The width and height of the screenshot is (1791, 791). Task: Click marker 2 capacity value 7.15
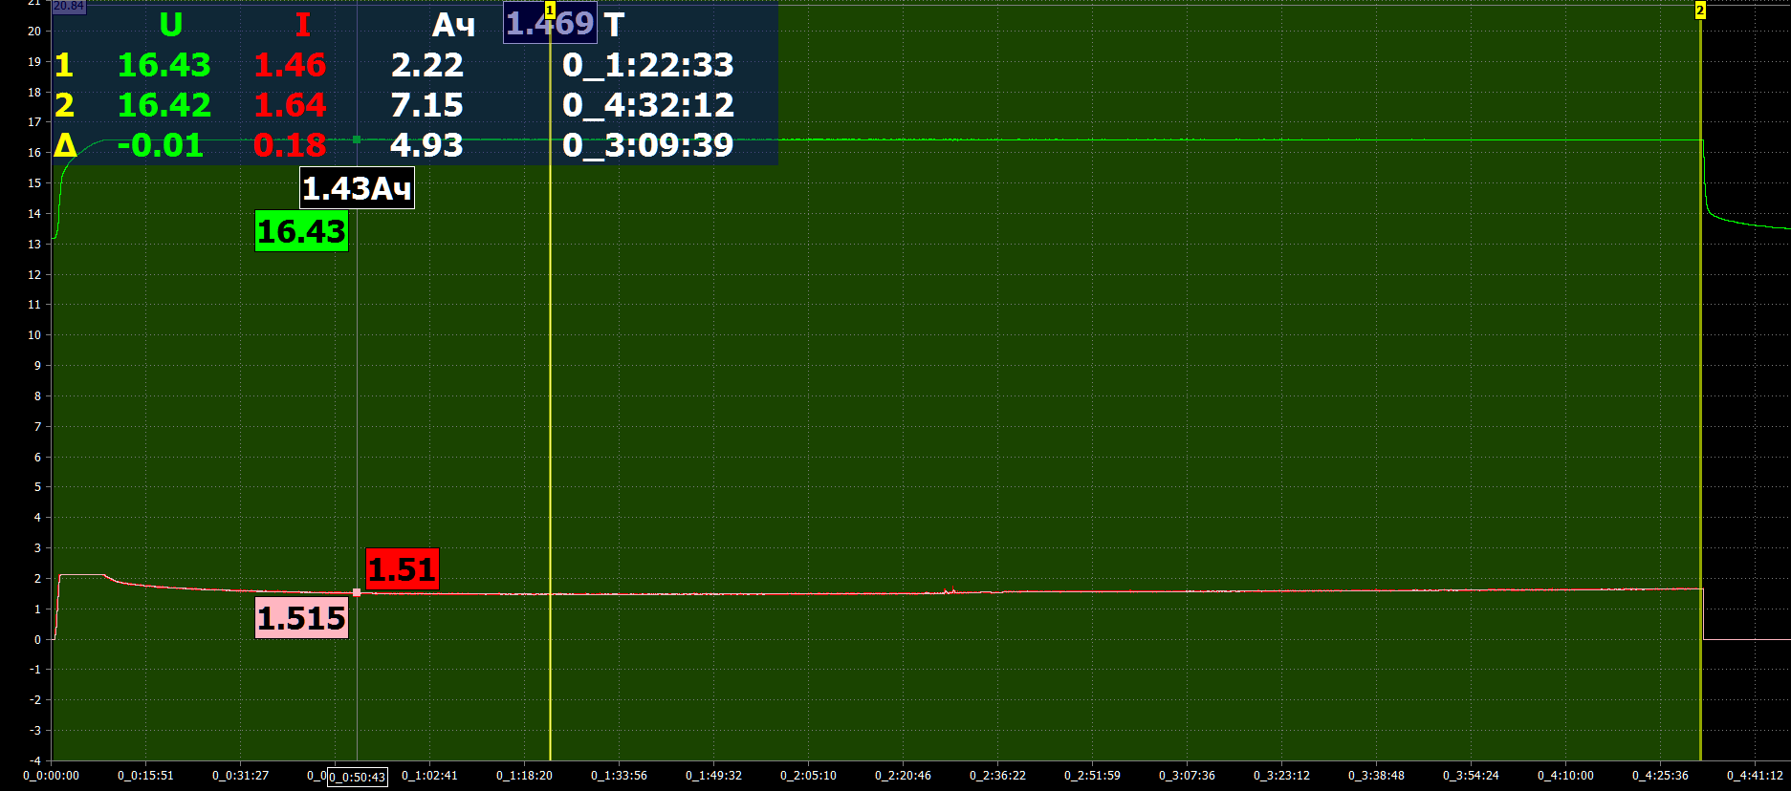click(426, 105)
